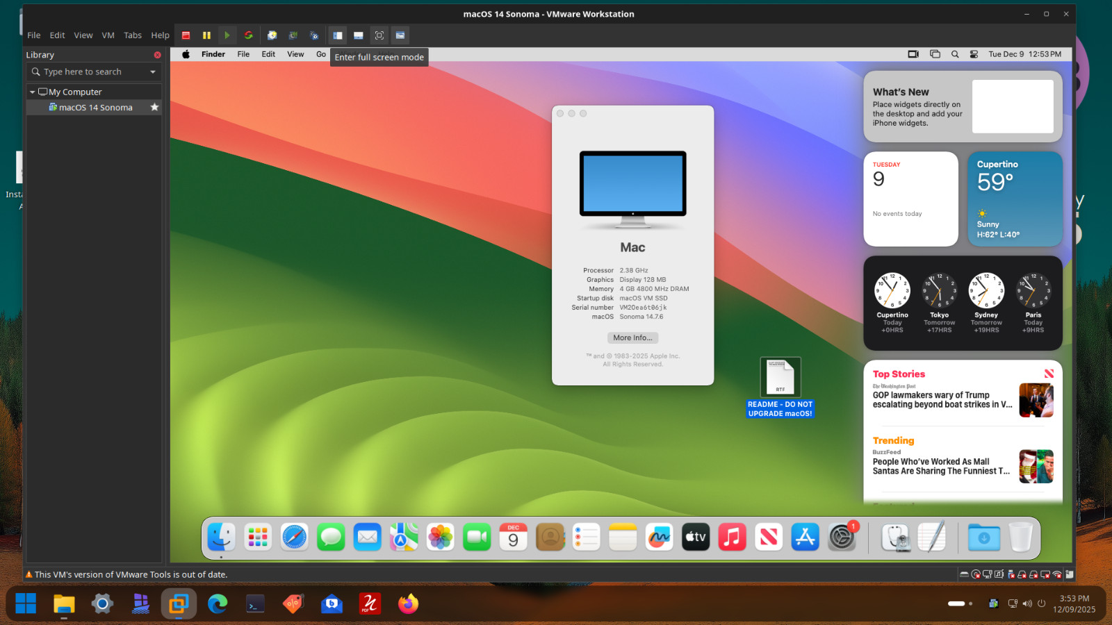Click the USB device status icon
The image size is (1112, 625).
[1011, 575]
